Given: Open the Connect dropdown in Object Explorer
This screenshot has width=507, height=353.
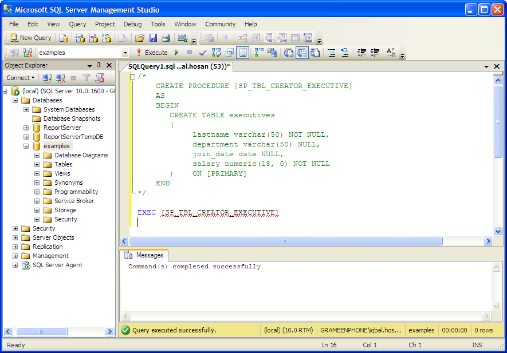Looking at the screenshot, I should pos(21,78).
